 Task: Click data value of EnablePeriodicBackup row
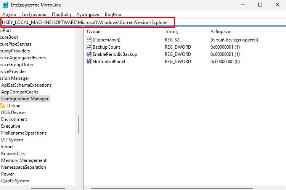[x=225, y=54]
